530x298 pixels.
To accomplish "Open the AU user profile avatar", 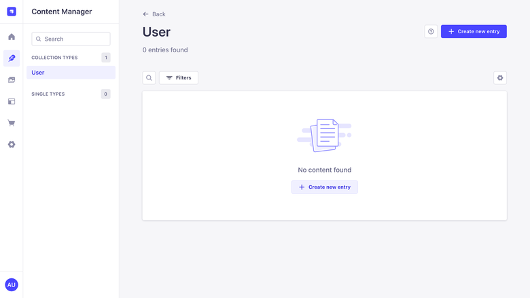I will coord(12,285).
